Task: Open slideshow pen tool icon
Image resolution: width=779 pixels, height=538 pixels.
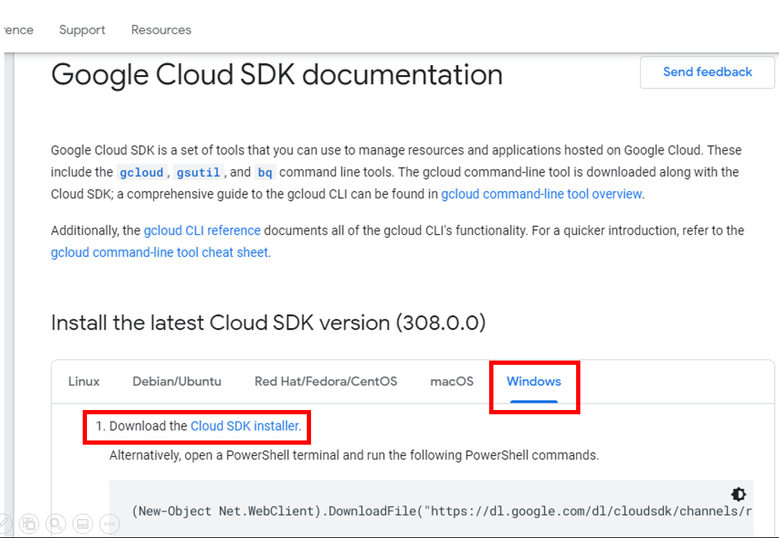Action: coord(3,523)
